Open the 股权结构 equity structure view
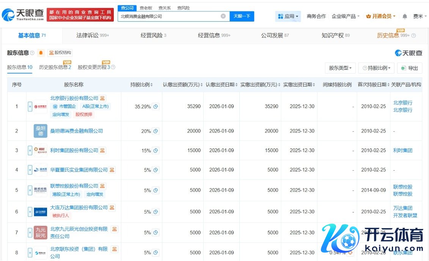429x261 pixels. click(60, 53)
